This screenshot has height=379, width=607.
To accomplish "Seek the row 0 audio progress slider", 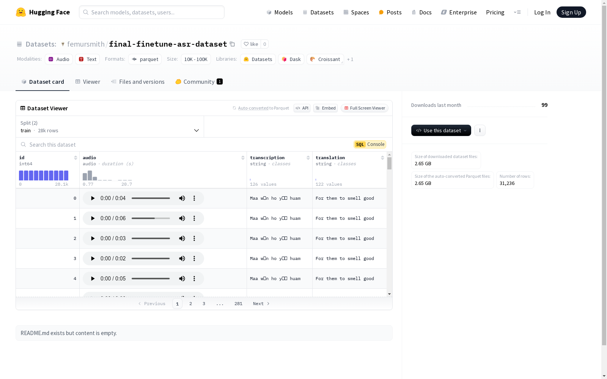I will 151,198.
